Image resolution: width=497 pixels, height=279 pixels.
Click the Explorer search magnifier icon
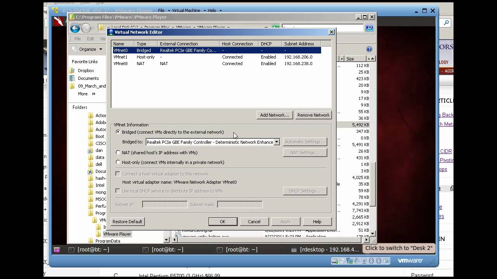[369, 28]
